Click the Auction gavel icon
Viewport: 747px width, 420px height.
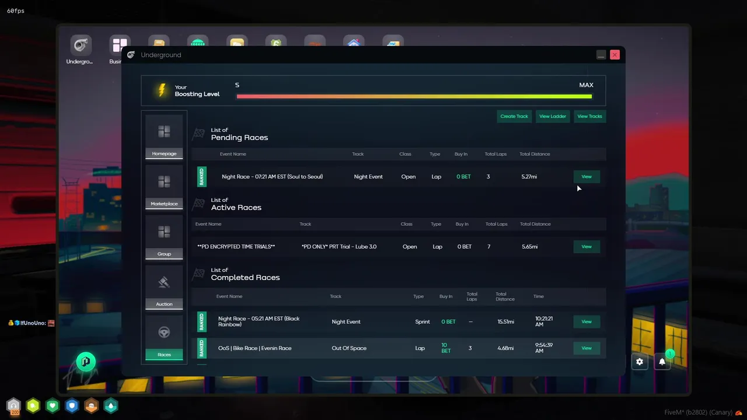pos(164,282)
